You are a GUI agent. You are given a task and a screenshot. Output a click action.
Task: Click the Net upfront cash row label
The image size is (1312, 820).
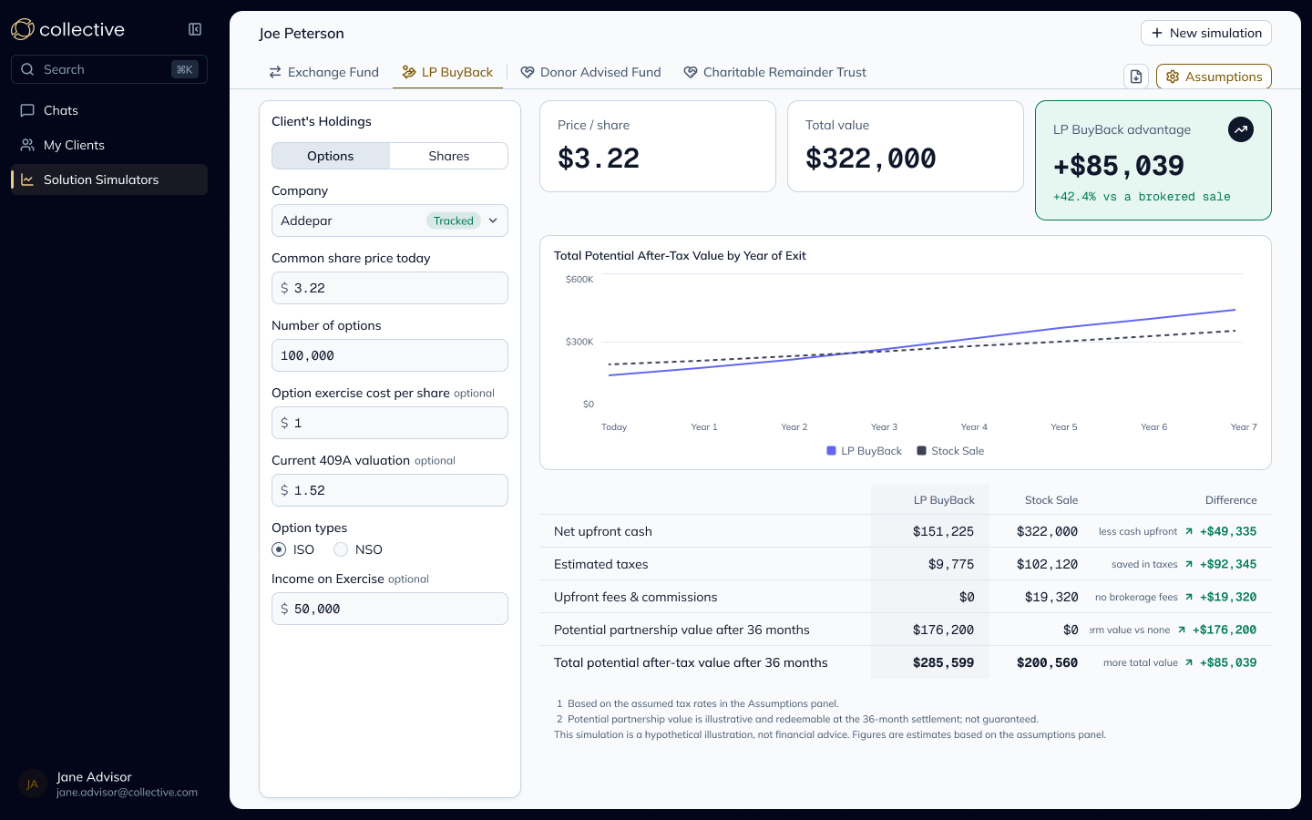[x=603, y=531]
